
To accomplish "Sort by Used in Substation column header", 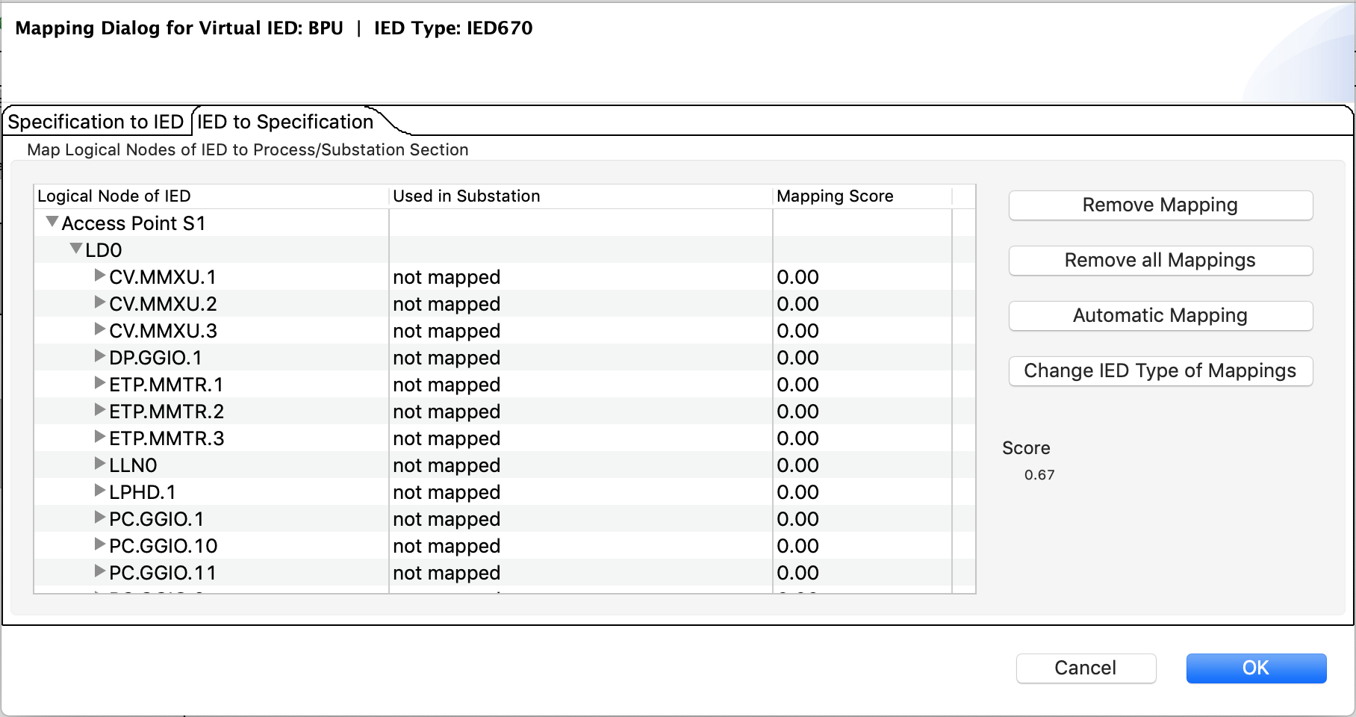I will 467,196.
